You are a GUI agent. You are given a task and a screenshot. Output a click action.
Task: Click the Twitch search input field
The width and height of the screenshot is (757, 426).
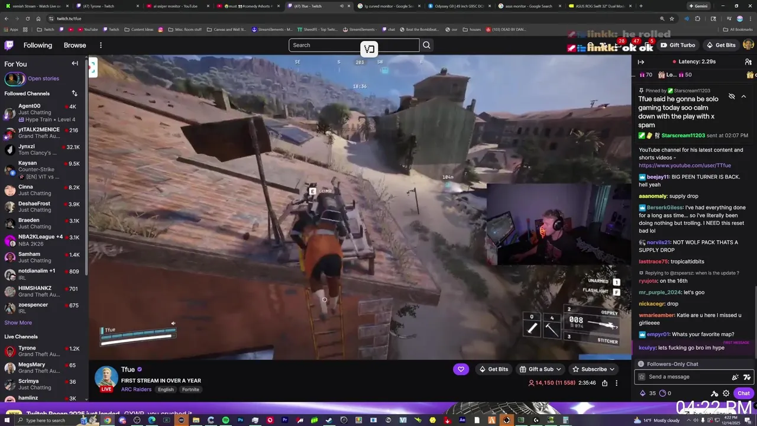coord(354,45)
